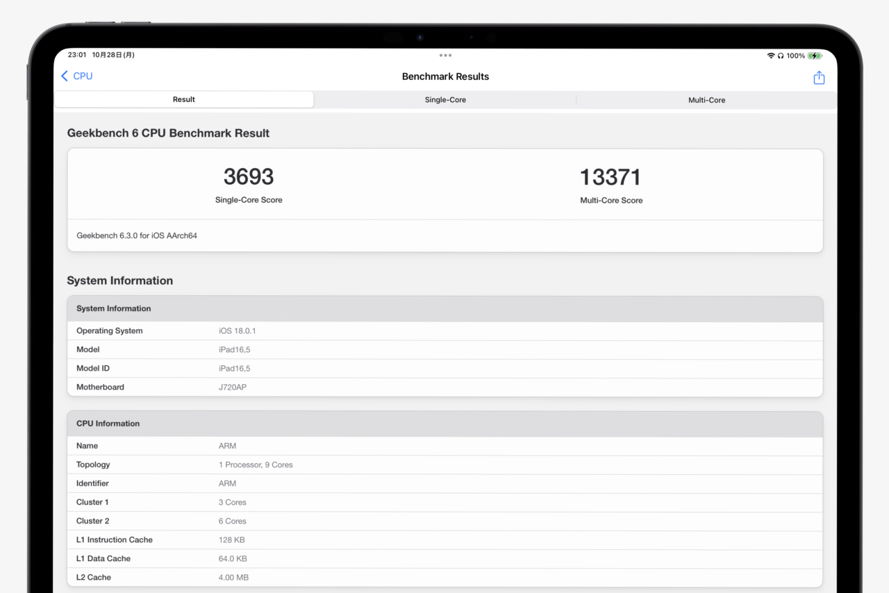Tap the 100% battery percentage
Viewport: 889px width, 593px height.
coord(796,56)
